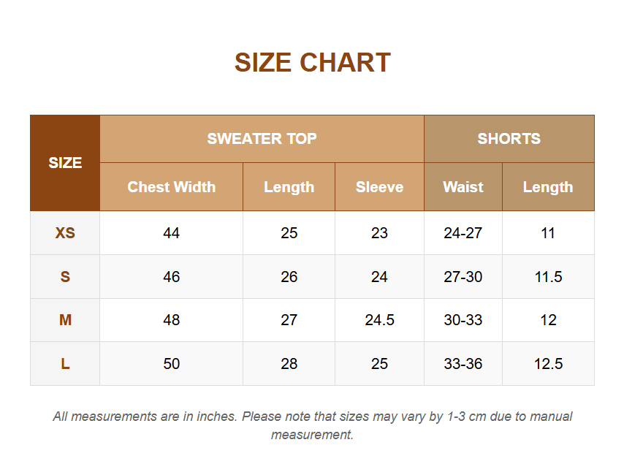The height and width of the screenshot is (464, 624).
Task: Click the SIZE CHART title
Action: click(x=313, y=63)
